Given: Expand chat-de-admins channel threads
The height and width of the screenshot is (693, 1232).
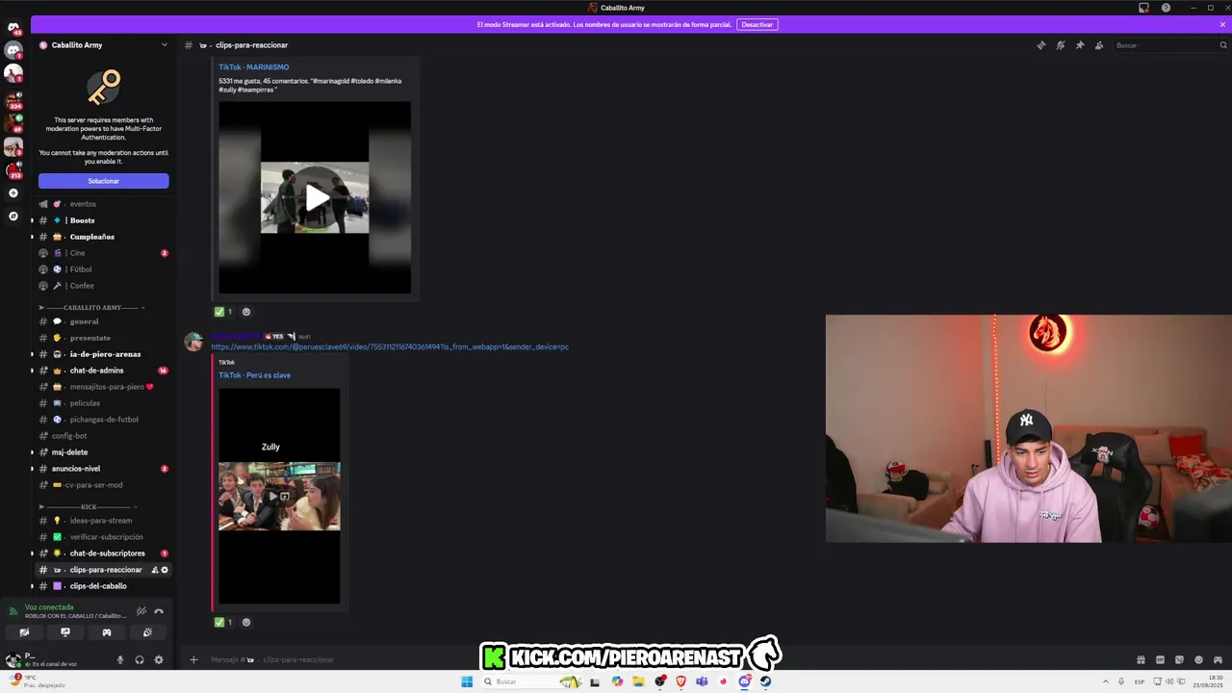Looking at the screenshot, I should coord(32,371).
